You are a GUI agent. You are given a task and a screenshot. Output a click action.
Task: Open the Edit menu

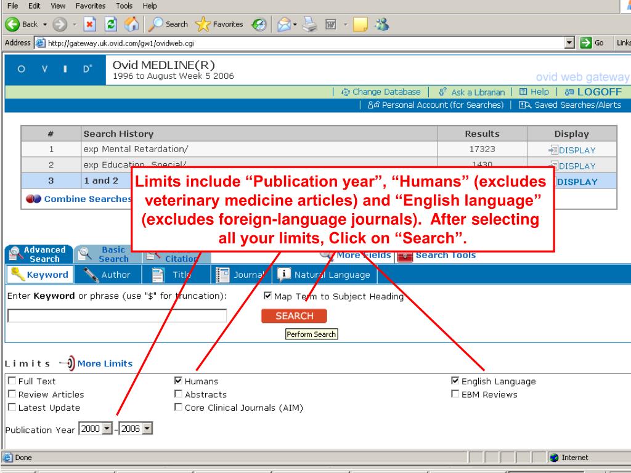point(35,6)
